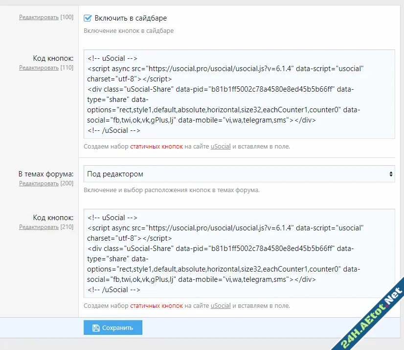Click the first "Код кнопок:" field label
Viewport: 404px width, 350px height.
54,58
